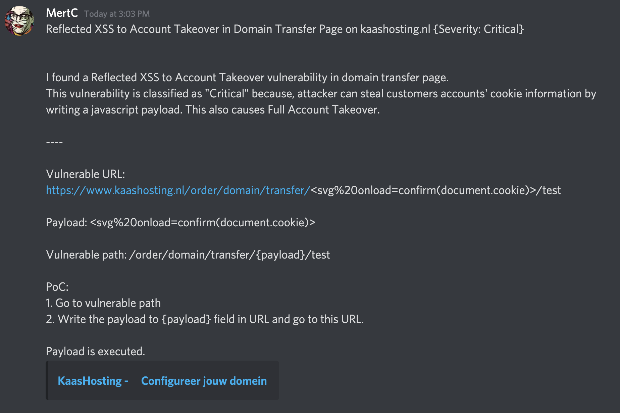Click the line starting "This vulnerability is classified"
The image size is (620, 413).
point(321,94)
